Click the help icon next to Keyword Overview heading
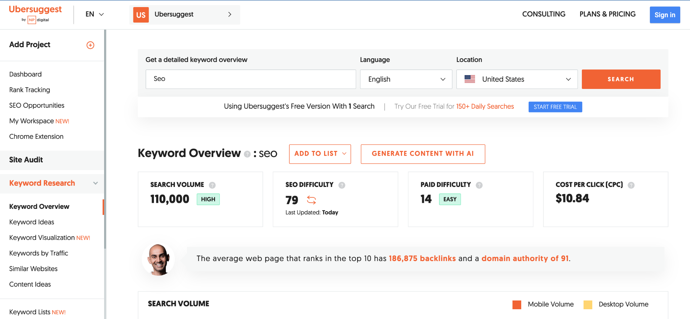The height and width of the screenshot is (319, 690). click(247, 154)
